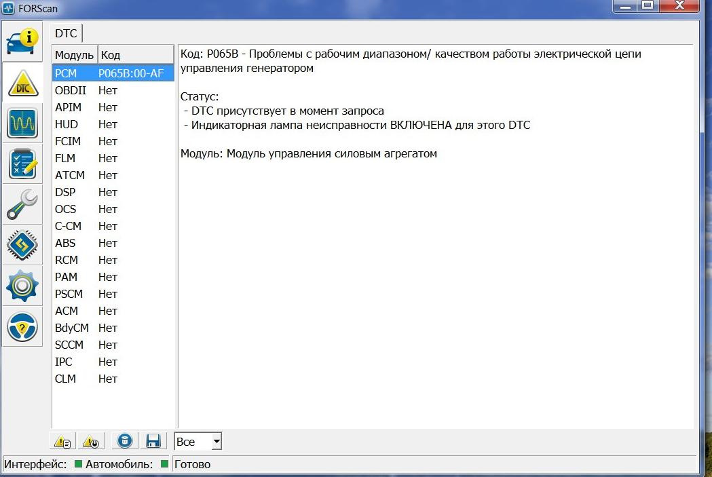Maximize the FORScan window
The height and width of the screenshot is (477, 712).
648,6
